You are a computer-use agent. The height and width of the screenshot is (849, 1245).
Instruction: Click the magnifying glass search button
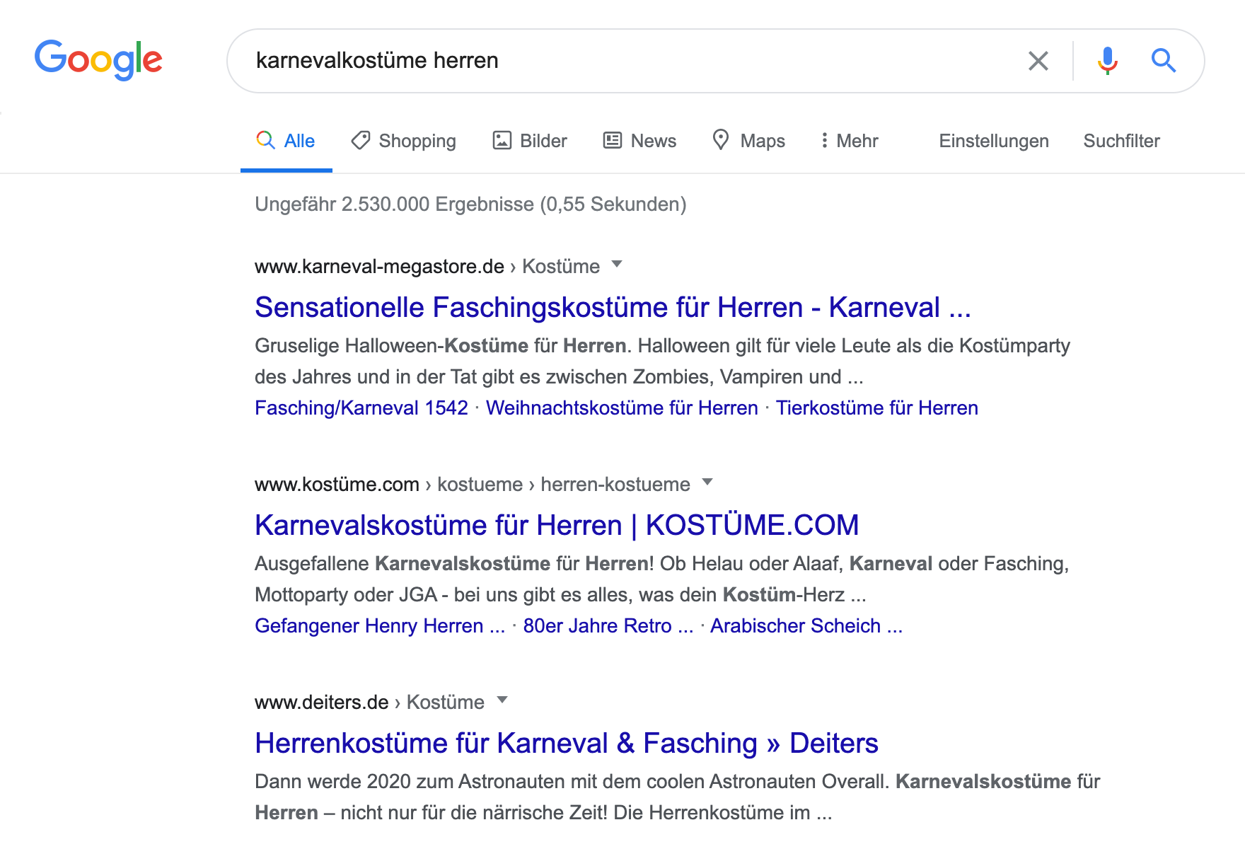[1163, 61]
